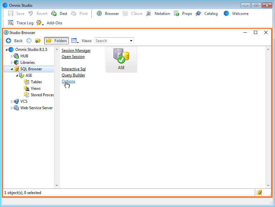Image resolution: width=275 pixels, height=207 pixels.
Task: Open the Add-Ons tools icon
Action: (39, 23)
